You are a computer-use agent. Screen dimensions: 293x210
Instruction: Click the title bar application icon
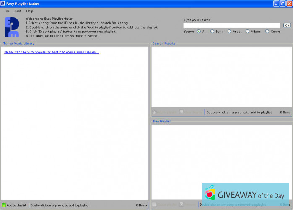tap(3, 3)
